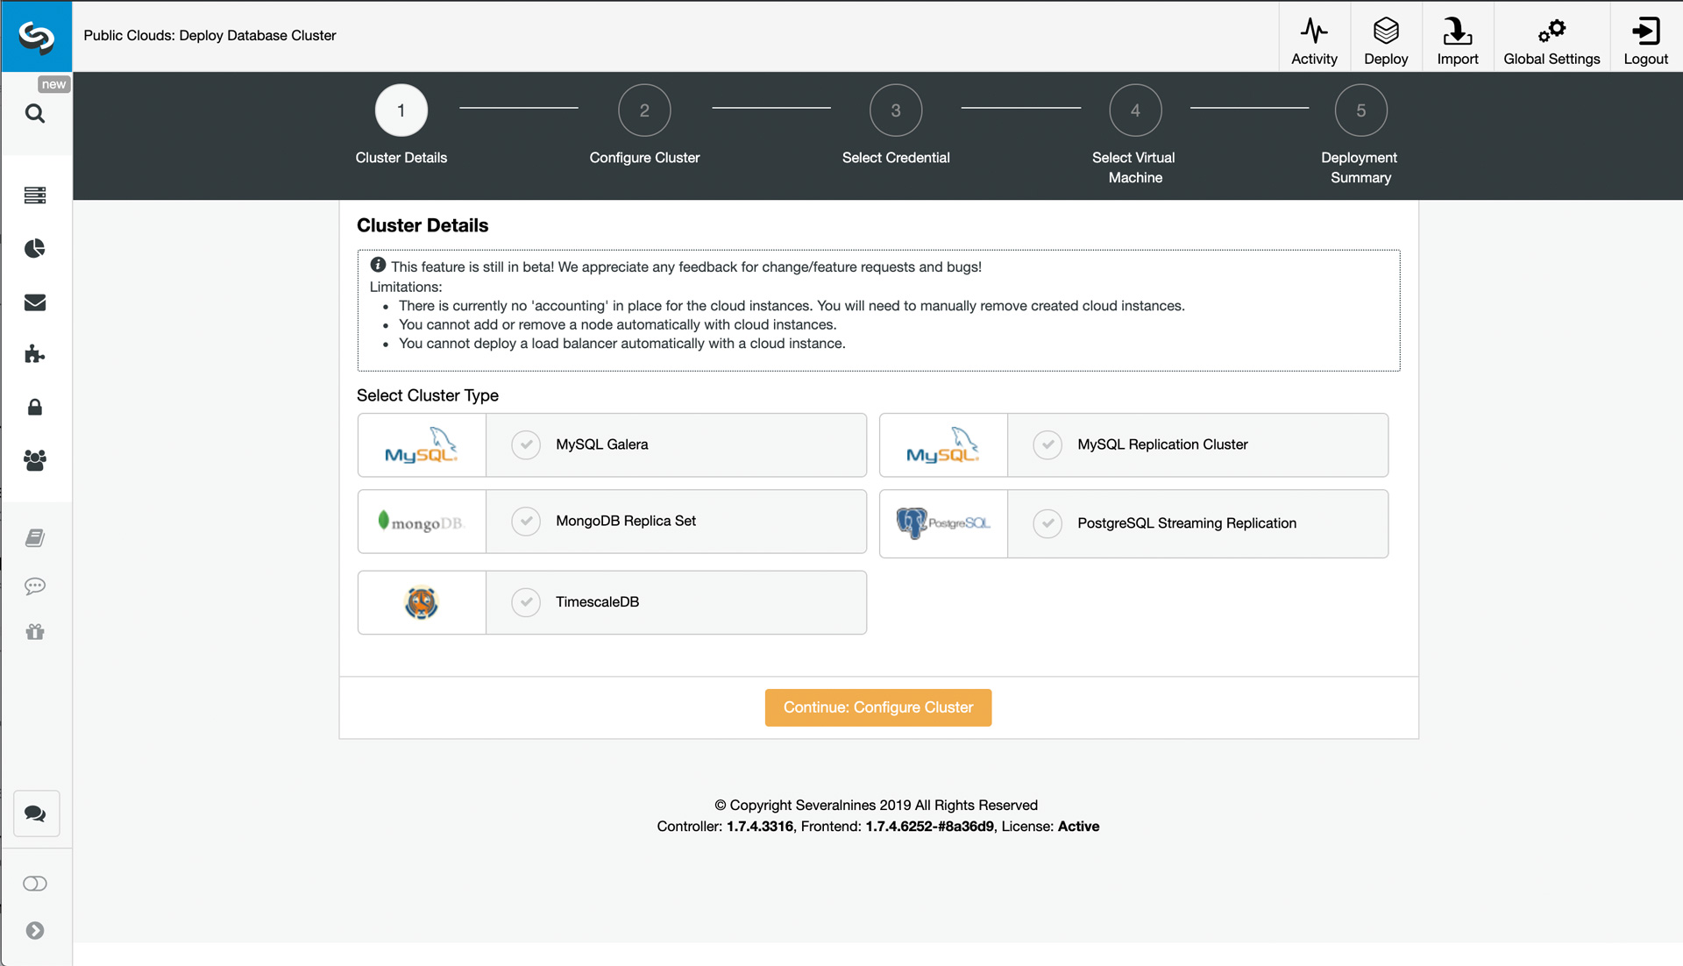Click the MongoDB Replica Set label

click(x=626, y=521)
